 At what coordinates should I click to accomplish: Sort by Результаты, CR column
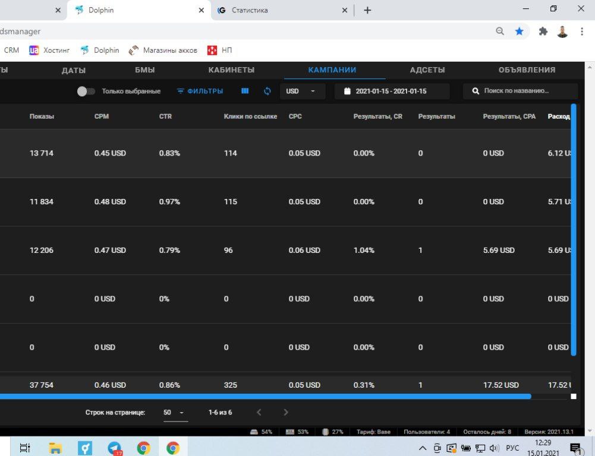(378, 116)
